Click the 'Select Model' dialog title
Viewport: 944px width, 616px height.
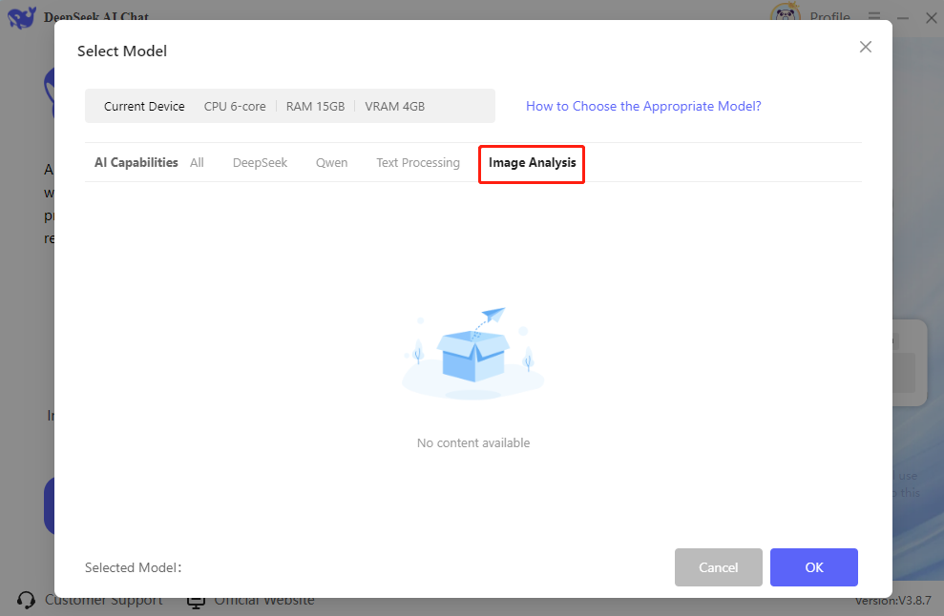point(122,51)
